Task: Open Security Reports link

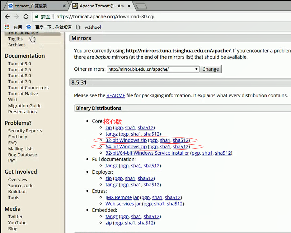Action: [25, 131]
